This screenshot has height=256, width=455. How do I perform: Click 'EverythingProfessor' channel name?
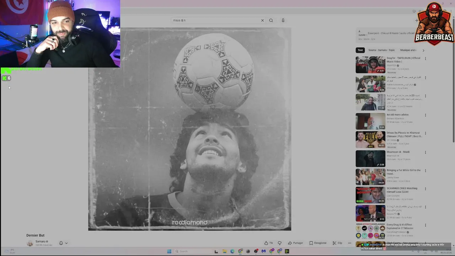[x=397, y=232]
